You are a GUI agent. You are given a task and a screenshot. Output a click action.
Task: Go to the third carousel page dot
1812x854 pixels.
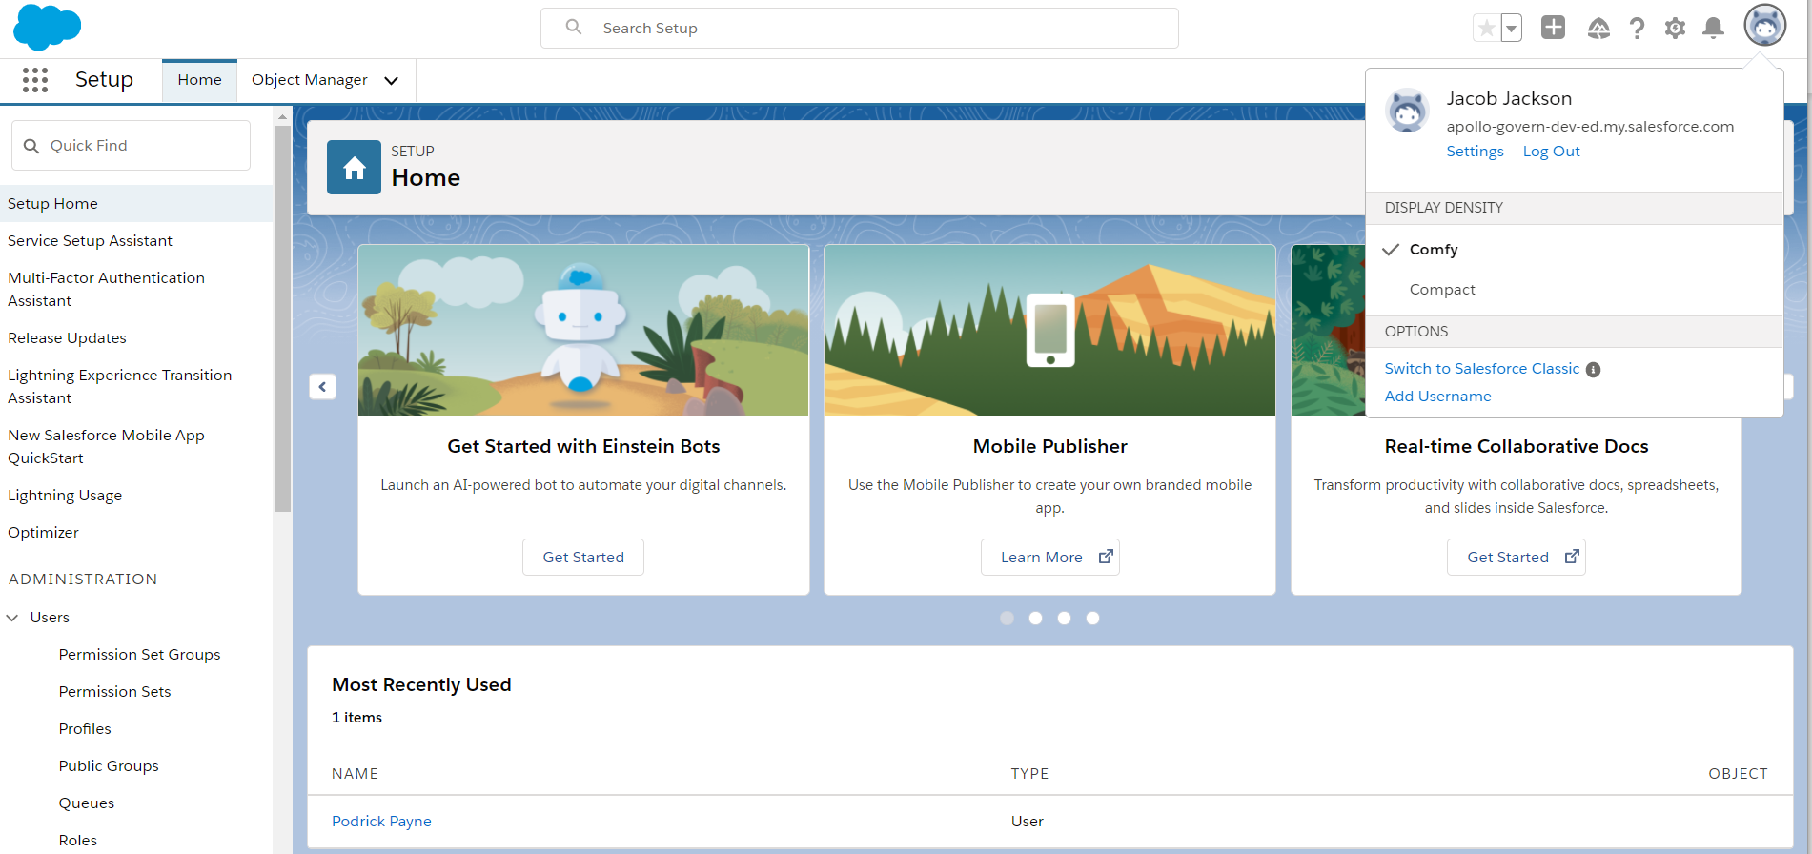tap(1064, 618)
